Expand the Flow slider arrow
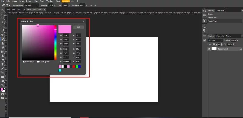 tap(69, 5)
